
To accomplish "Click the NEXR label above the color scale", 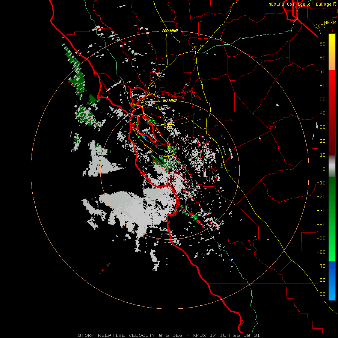I will point(330,23).
